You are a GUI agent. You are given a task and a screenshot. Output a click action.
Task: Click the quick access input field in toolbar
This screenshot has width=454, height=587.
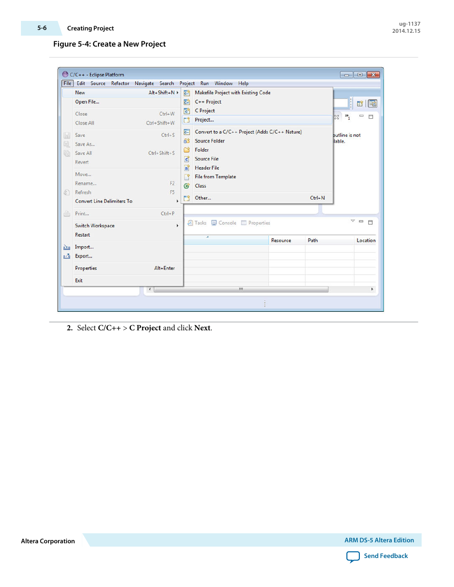point(341,103)
